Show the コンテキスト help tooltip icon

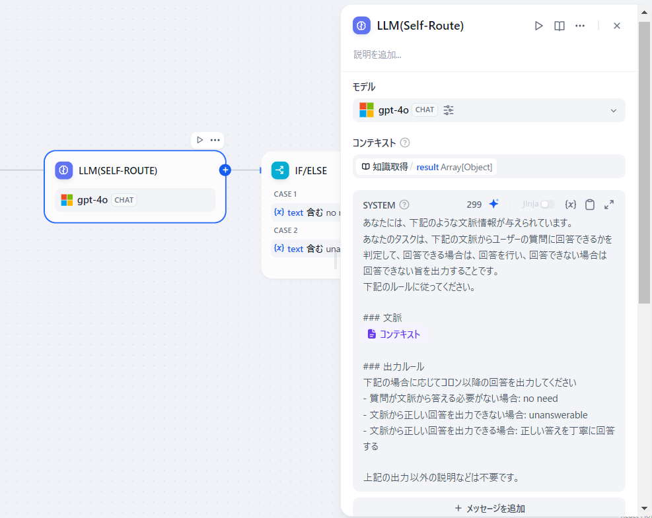pyautogui.click(x=404, y=143)
